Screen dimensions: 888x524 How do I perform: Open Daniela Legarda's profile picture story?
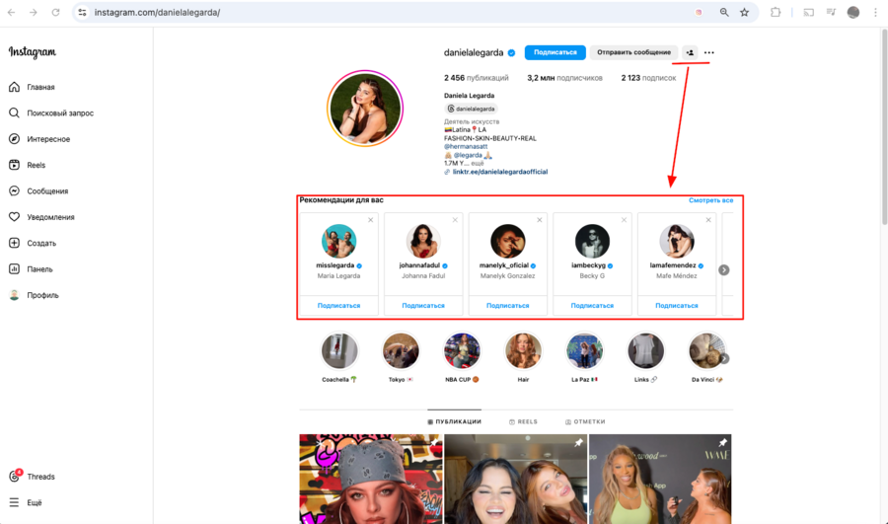[365, 109]
